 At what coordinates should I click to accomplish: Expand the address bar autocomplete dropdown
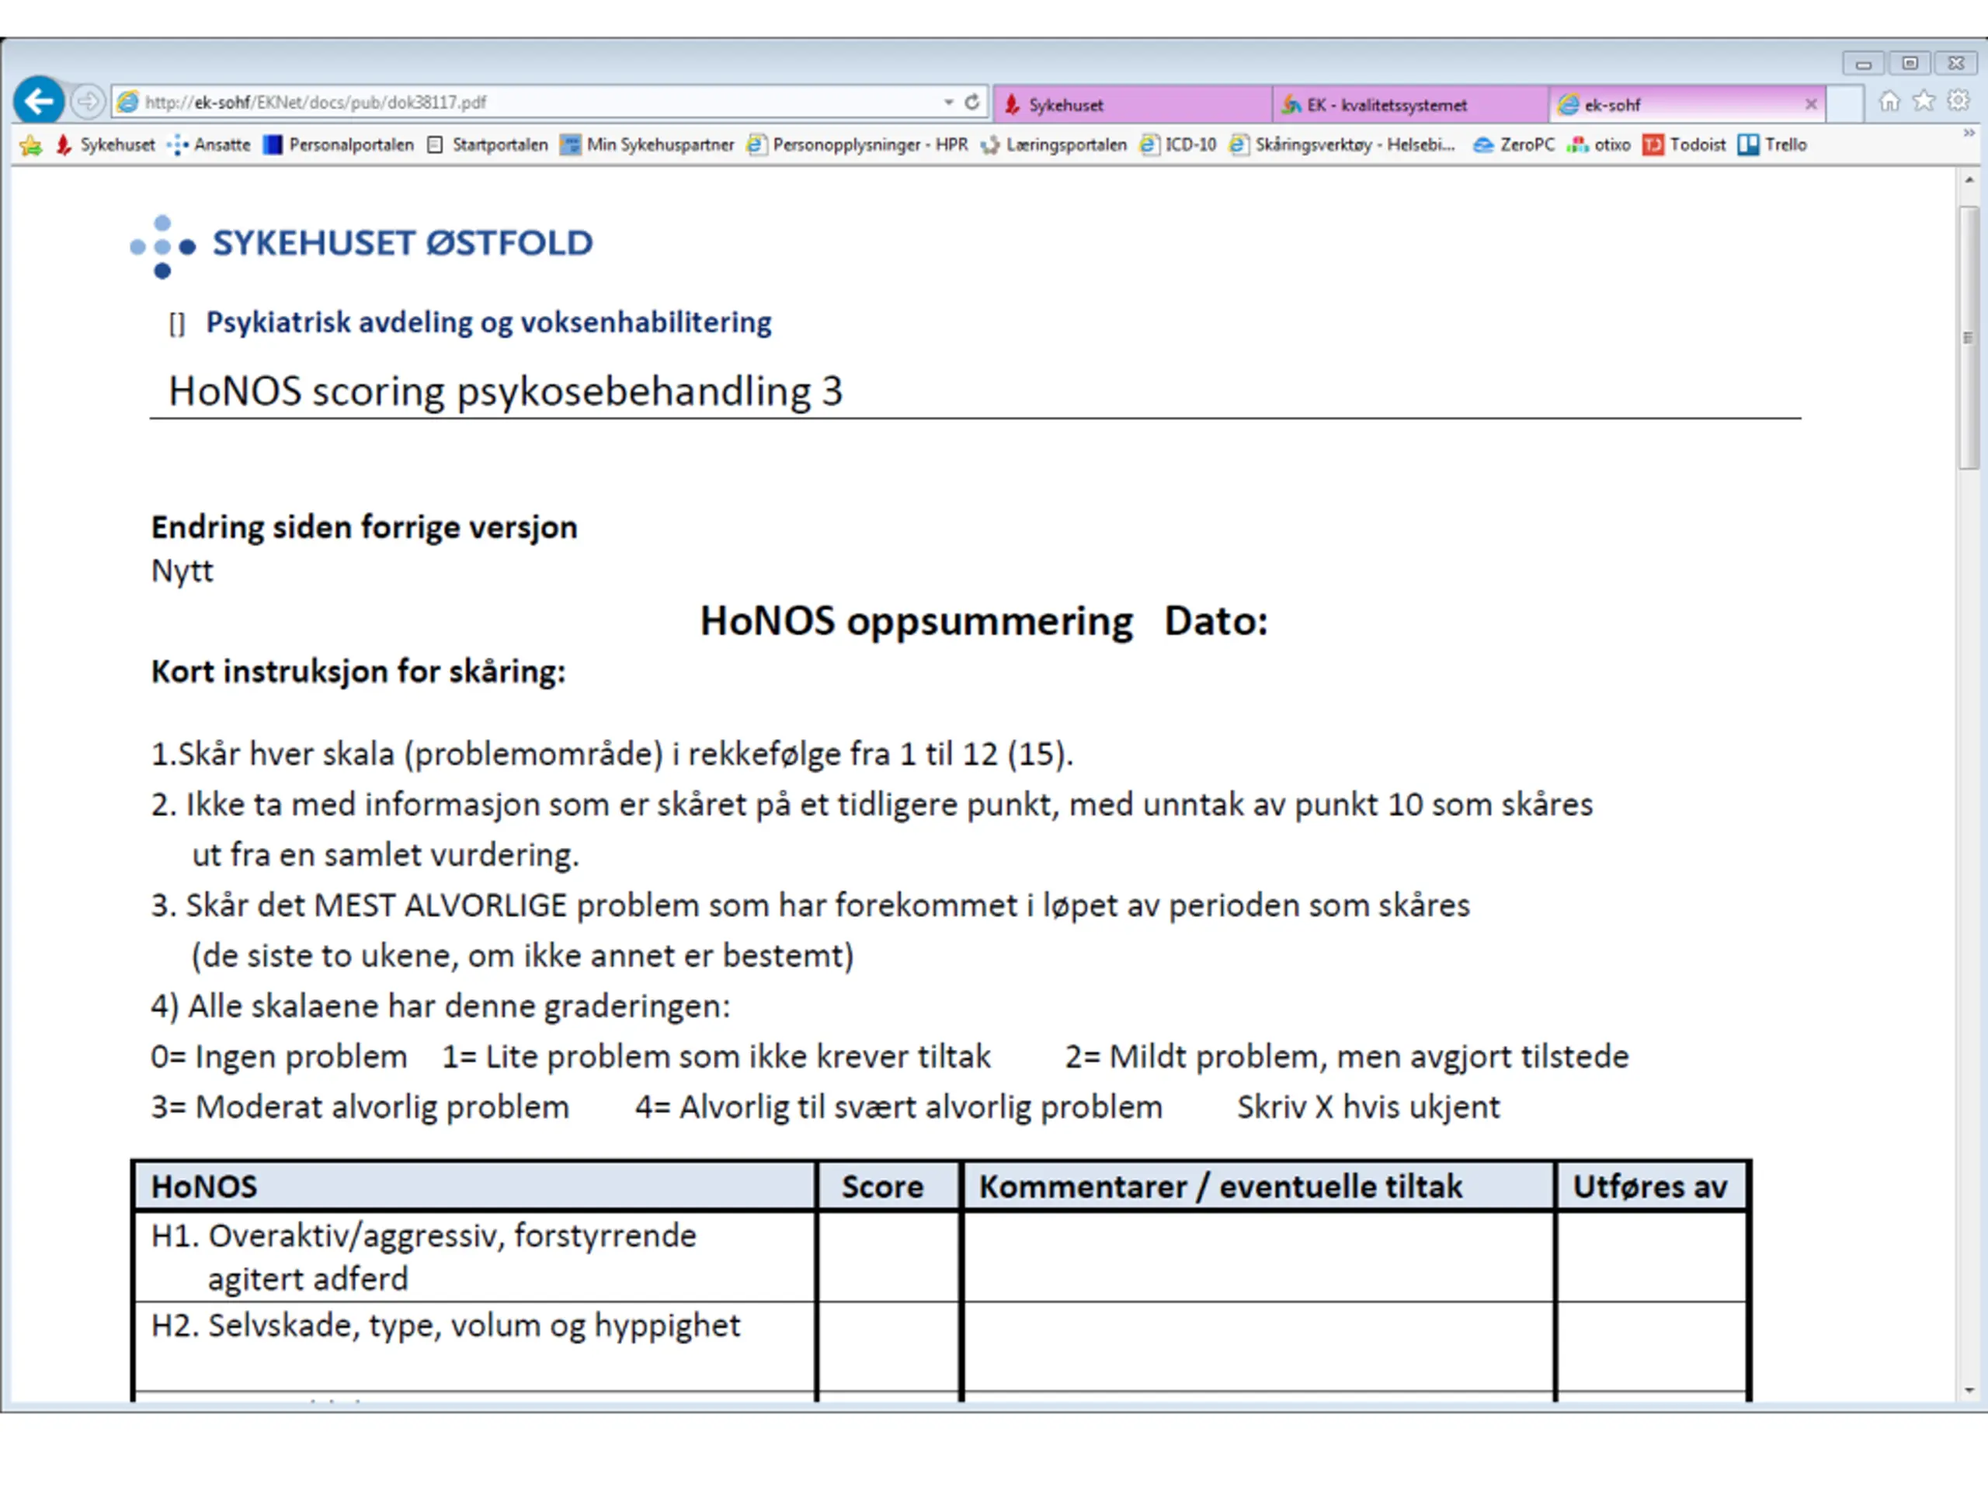[948, 103]
